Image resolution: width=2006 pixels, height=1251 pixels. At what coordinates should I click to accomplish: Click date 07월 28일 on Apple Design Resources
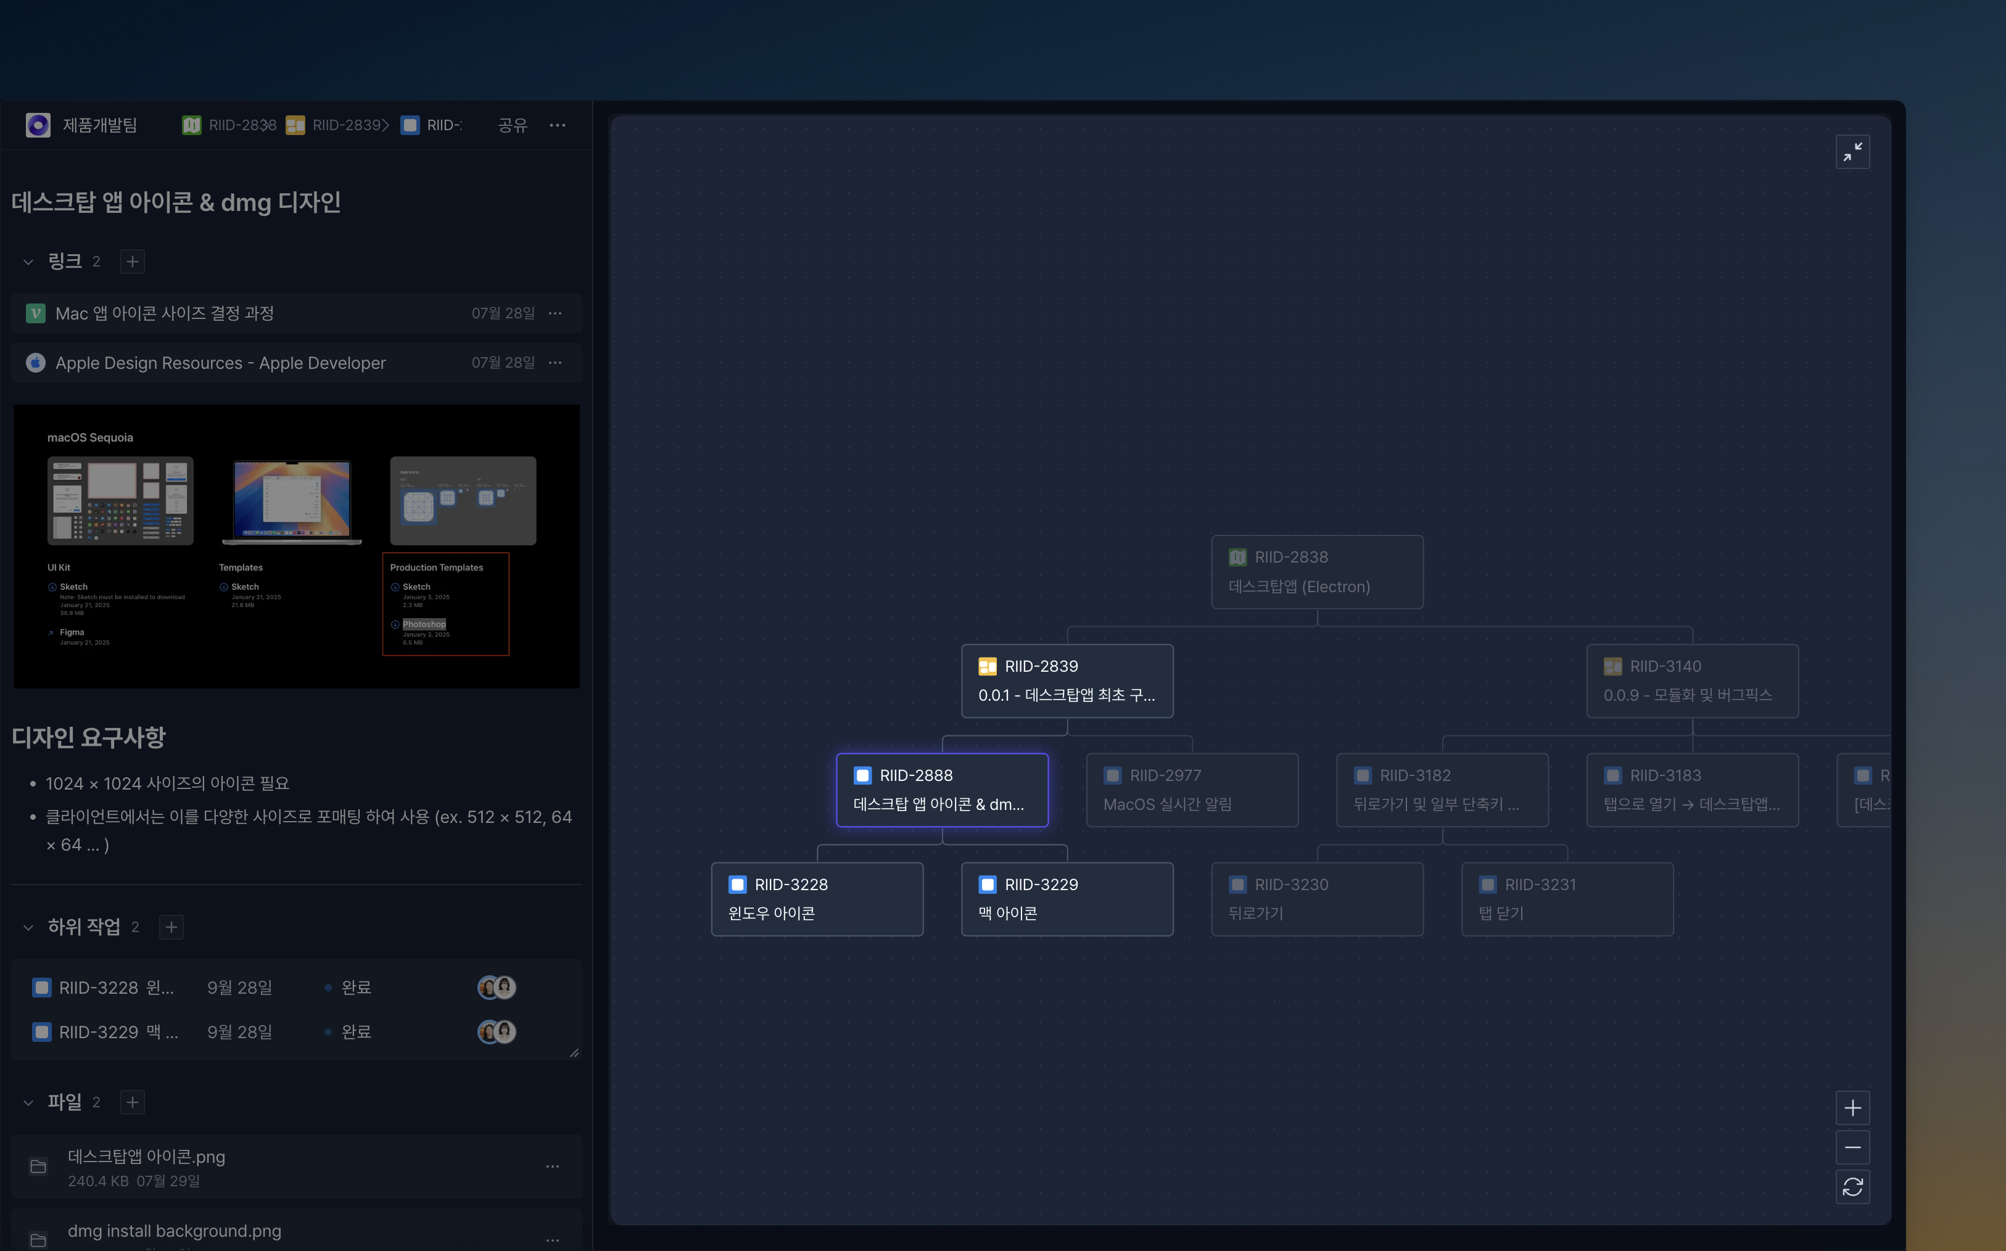[x=503, y=362]
